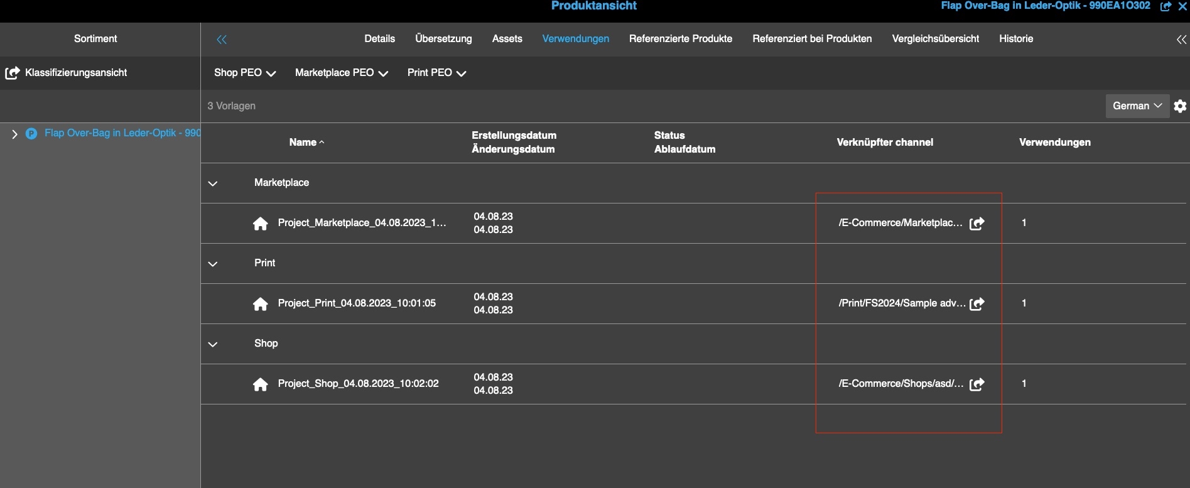Expand Flap Over-Bag tree node
The image size is (1190, 488).
(x=14, y=134)
